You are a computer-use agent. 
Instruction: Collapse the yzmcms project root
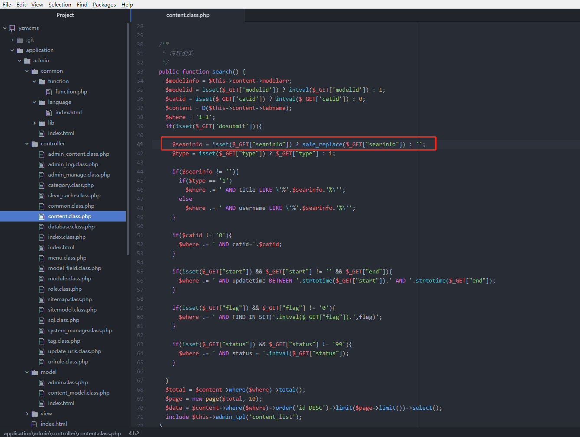tap(5, 28)
